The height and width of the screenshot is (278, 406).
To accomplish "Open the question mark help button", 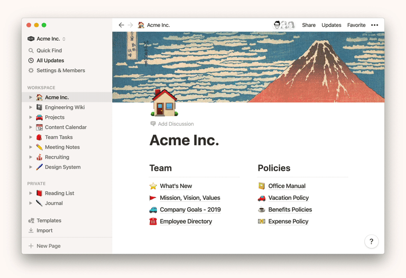I will pyautogui.click(x=371, y=242).
